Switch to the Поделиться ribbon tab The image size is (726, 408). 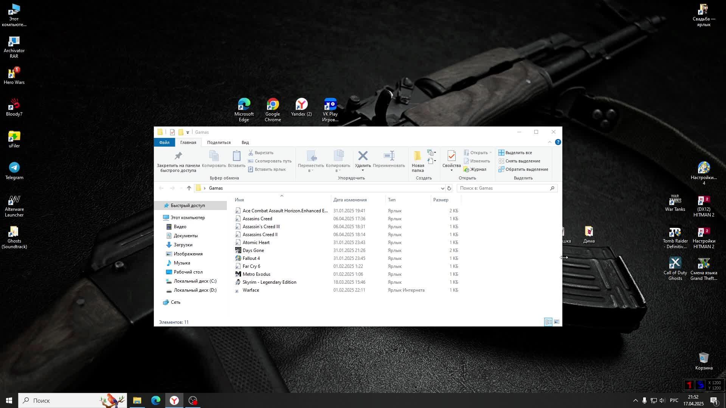pyautogui.click(x=219, y=142)
